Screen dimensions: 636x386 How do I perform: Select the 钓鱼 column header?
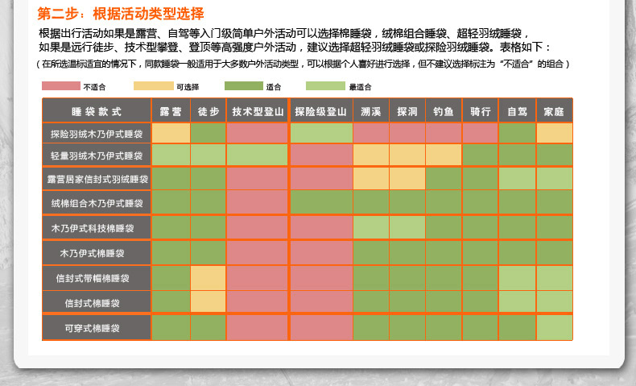pos(444,110)
